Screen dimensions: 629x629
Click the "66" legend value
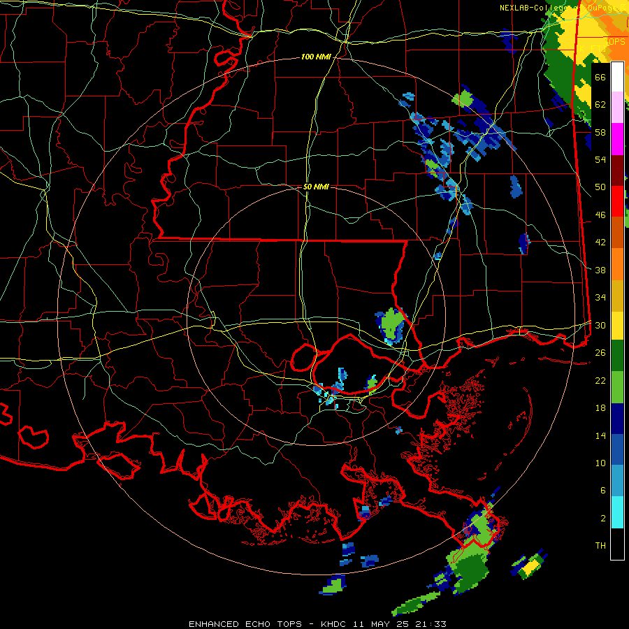pyautogui.click(x=600, y=77)
